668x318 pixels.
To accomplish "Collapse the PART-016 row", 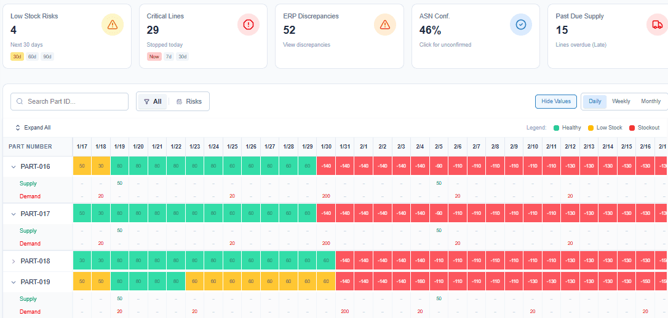I will [x=14, y=166].
